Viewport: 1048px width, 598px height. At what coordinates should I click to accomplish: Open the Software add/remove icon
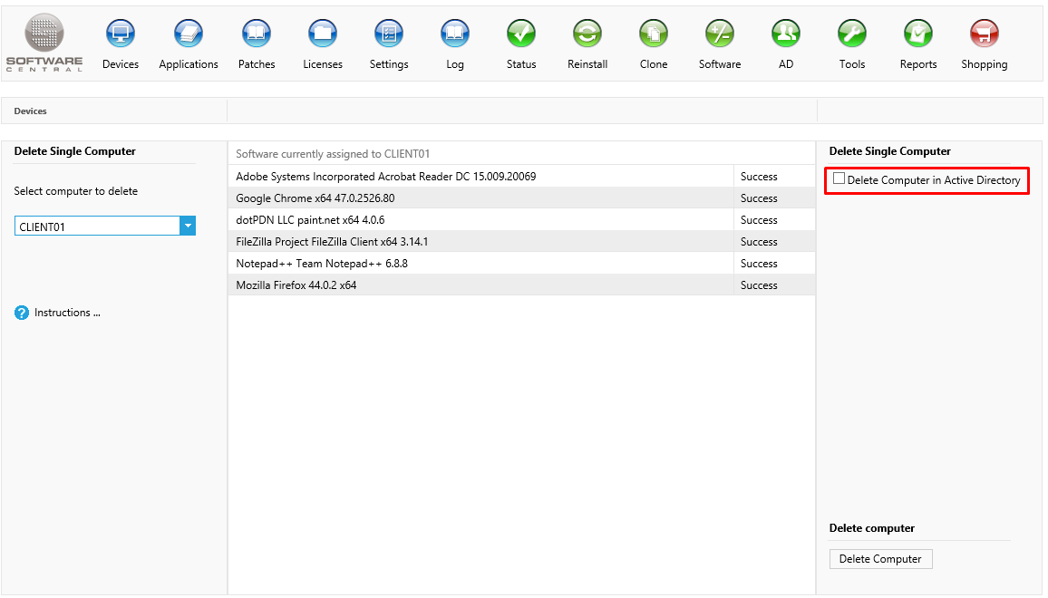pos(720,34)
